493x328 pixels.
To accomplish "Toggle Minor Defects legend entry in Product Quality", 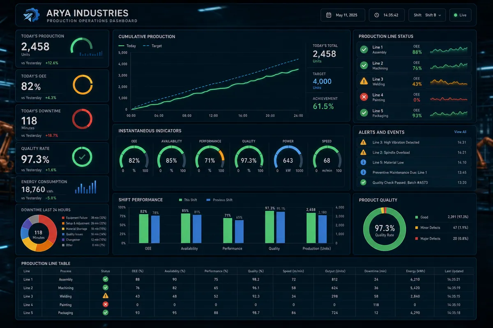I will coord(428,228).
